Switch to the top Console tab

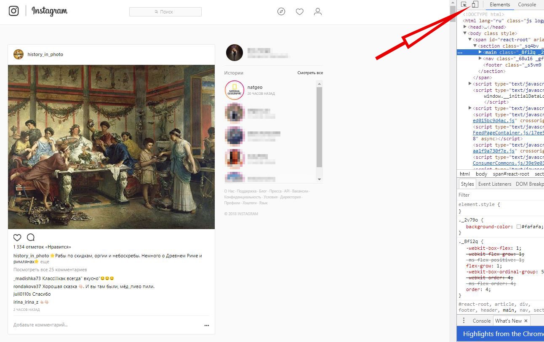[x=527, y=5]
